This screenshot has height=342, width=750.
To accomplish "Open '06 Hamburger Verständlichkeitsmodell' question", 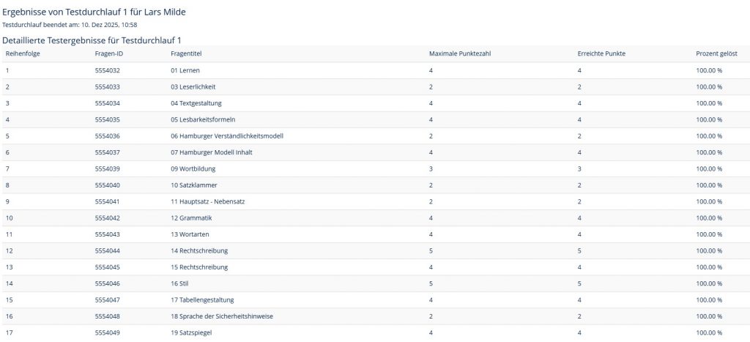I will (x=226, y=136).
